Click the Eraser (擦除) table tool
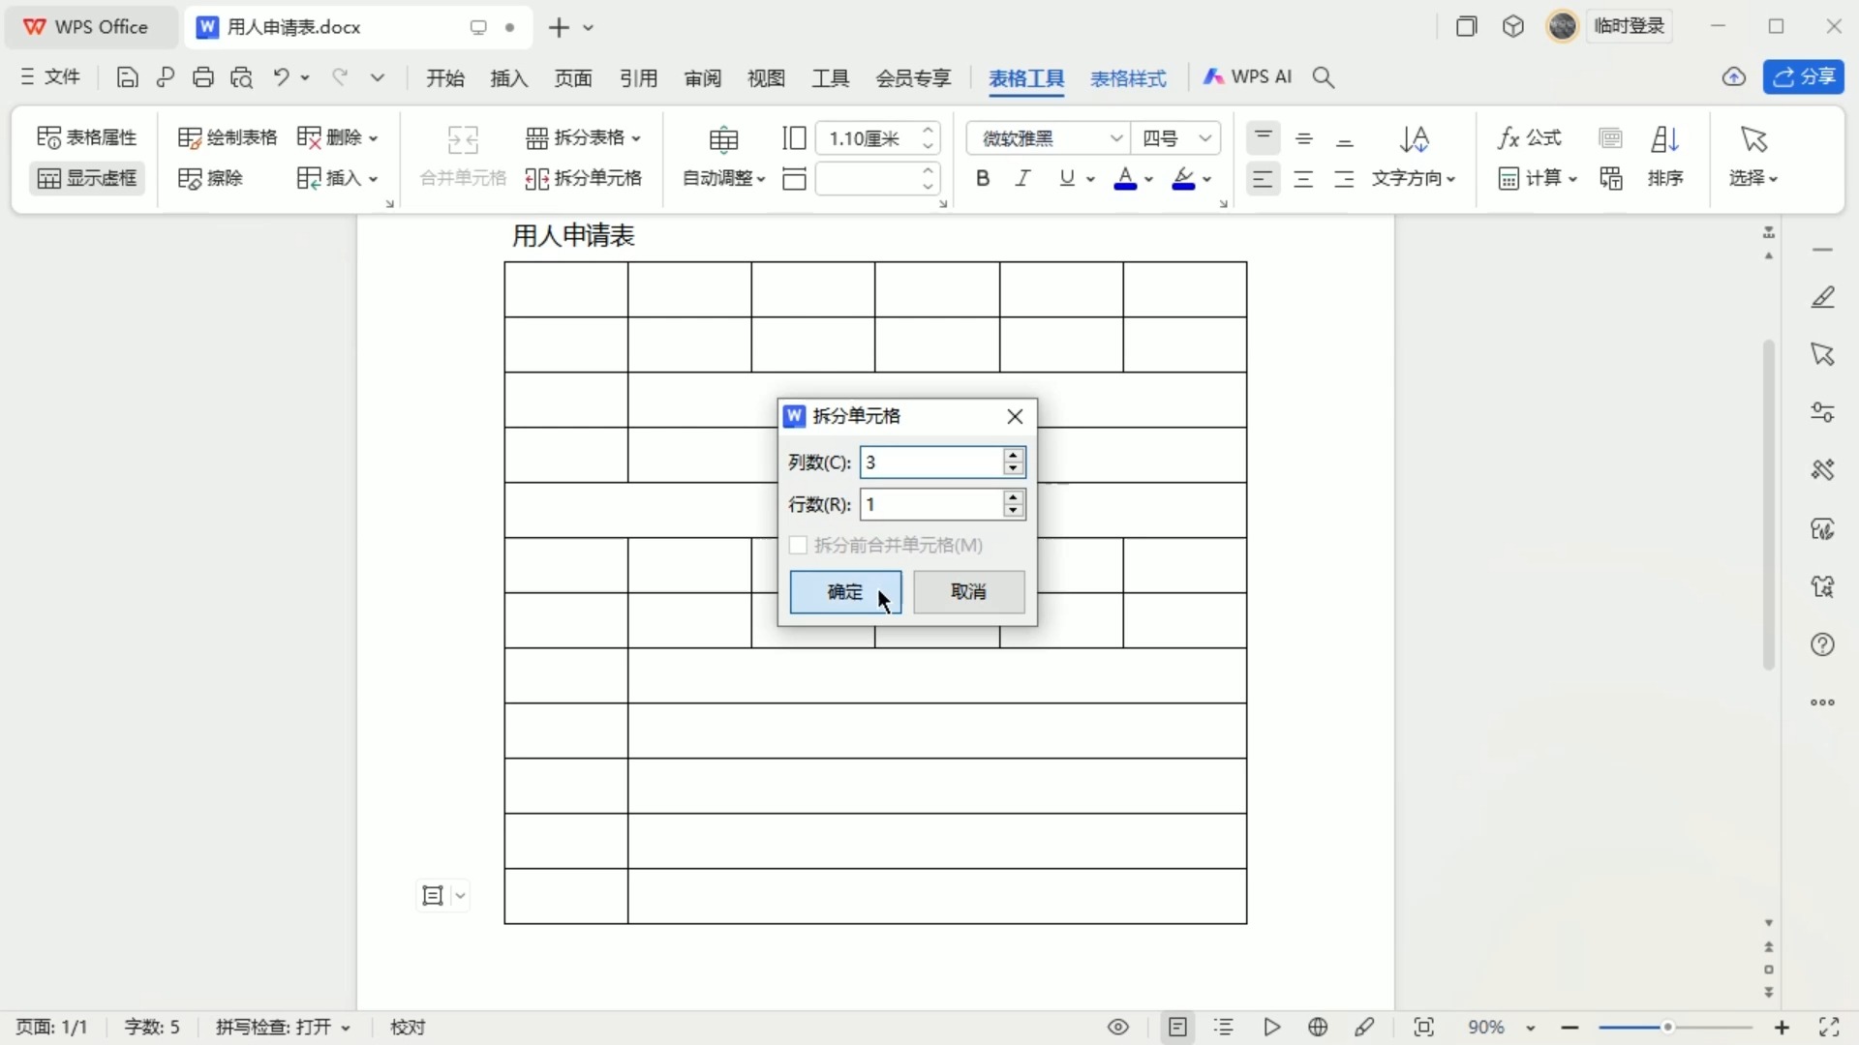Image resolution: width=1859 pixels, height=1045 pixels. (x=211, y=178)
